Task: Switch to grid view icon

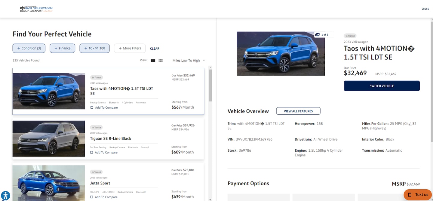Action: coord(161,60)
